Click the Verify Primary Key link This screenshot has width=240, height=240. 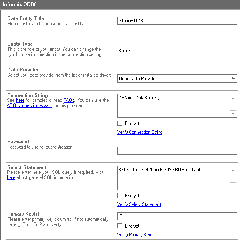[134, 235]
